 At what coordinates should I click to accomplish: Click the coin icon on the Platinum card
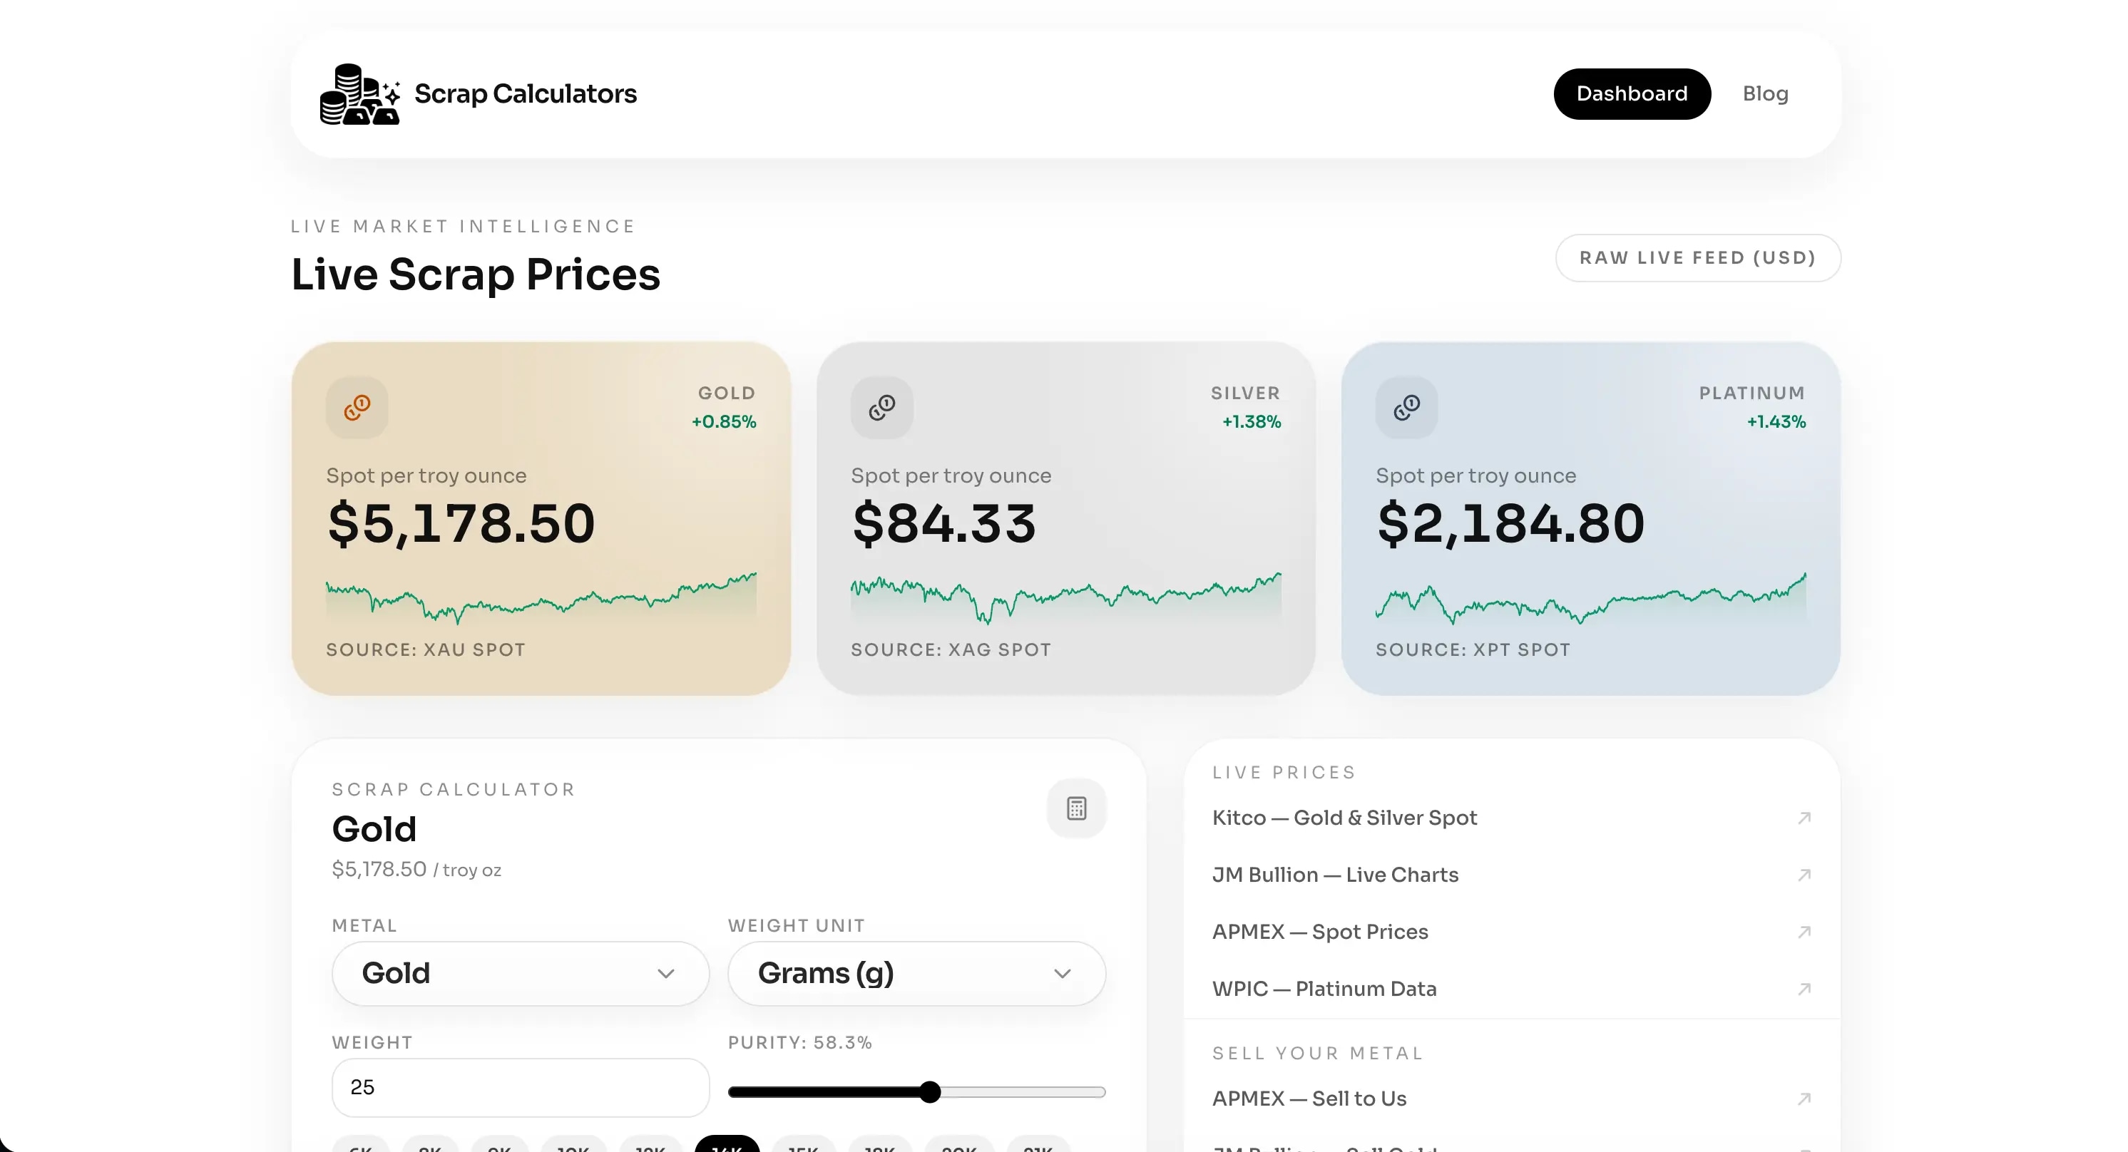click(1407, 406)
